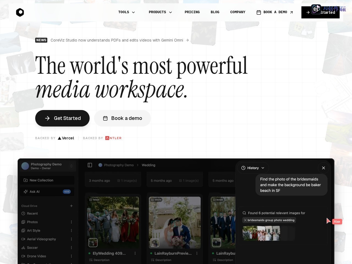Open the groomsmen photo thumbnail
Screen dimensions: 352x264
click(223, 222)
